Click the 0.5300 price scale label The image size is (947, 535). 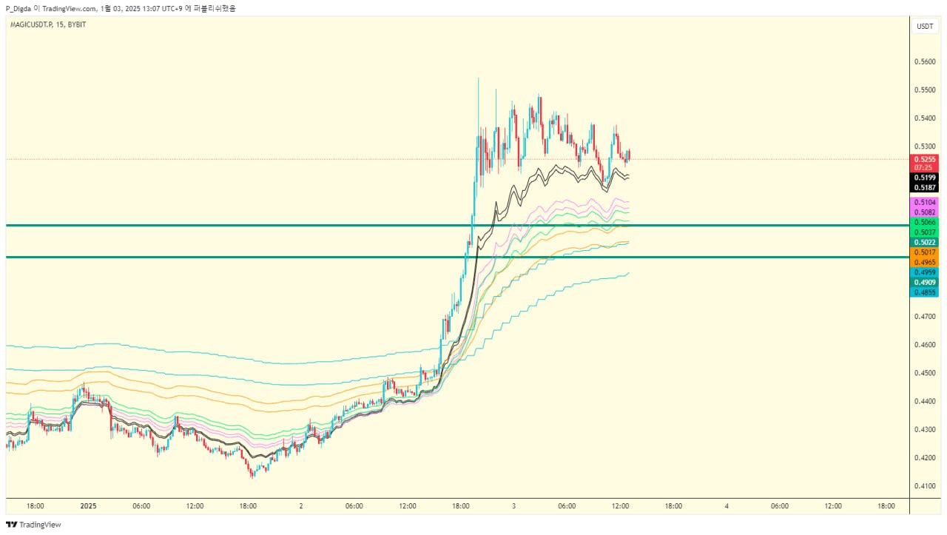925,147
